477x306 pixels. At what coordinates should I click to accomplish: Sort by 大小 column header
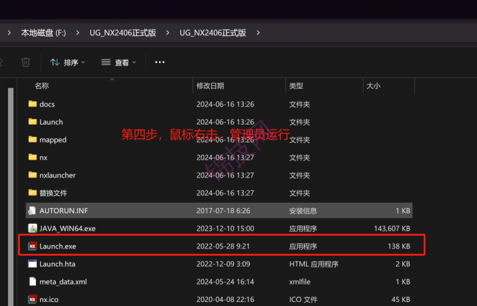pyautogui.click(x=373, y=86)
